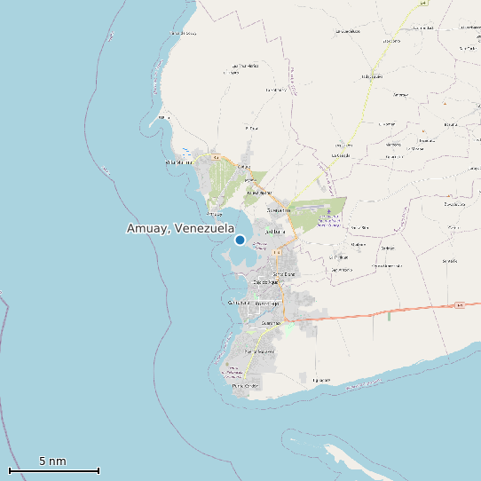Click the route shield near Villa Marina
The height and width of the screenshot is (481, 481).
pyautogui.click(x=217, y=157)
